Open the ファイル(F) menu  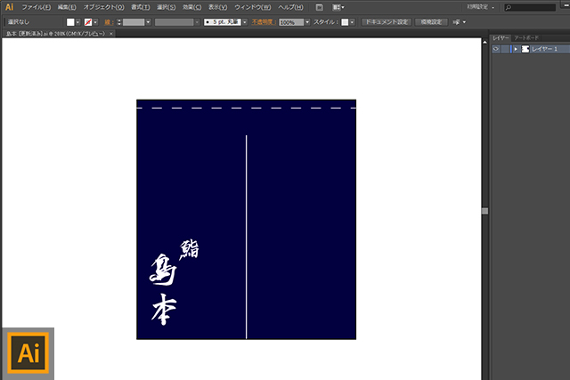tap(36, 7)
